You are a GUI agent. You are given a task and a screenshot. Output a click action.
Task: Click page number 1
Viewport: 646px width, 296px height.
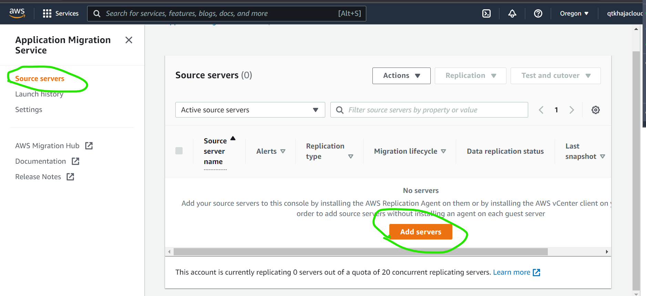pos(556,110)
